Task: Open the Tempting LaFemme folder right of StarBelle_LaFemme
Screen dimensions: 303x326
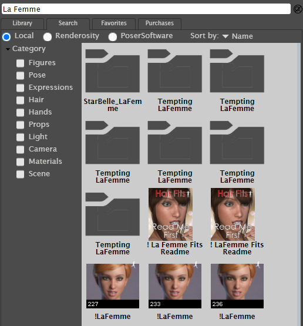Action: 175,71
